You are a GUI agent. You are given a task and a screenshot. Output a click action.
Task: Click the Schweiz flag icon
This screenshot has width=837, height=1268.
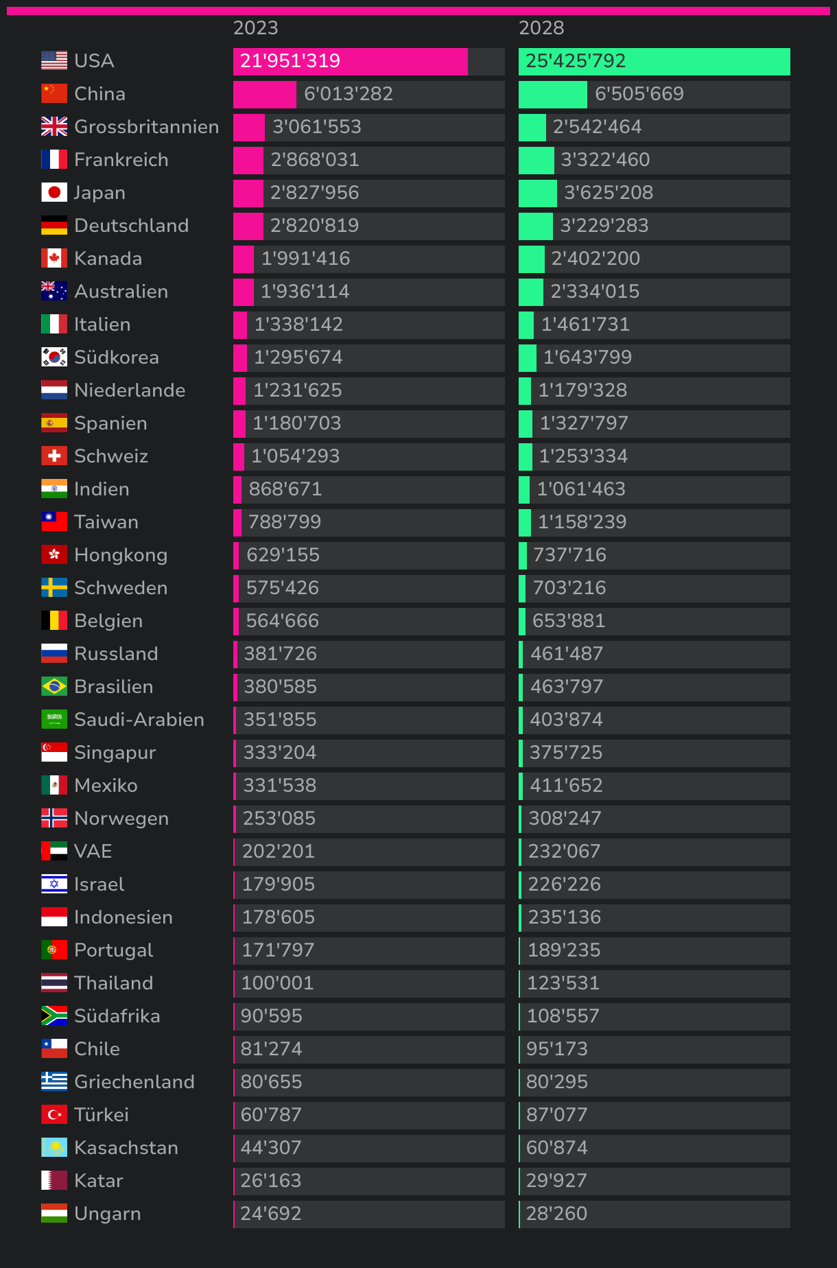54,456
